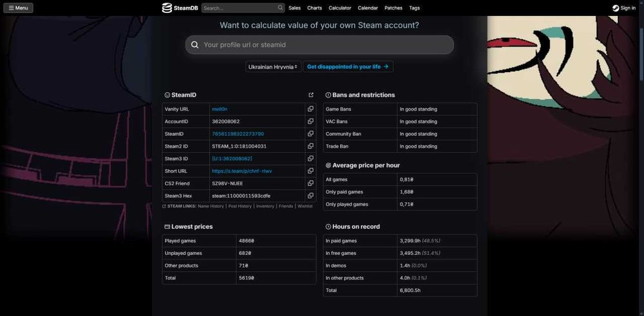Viewport: 644px width, 316px height.
Task: Open SteamID external link icon
Action: coord(311,95)
